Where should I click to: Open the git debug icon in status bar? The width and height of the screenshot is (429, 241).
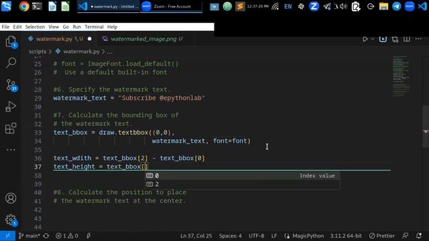tap(88, 236)
